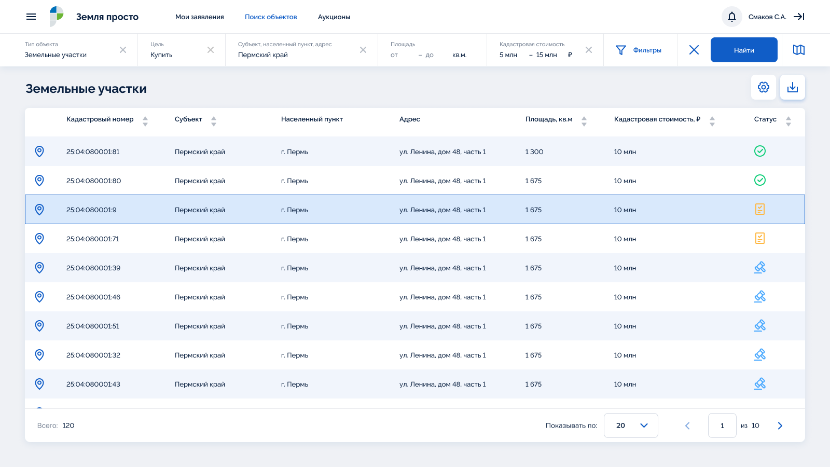
Task: Clear the Пермский край address filter
Action: [x=363, y=50]
